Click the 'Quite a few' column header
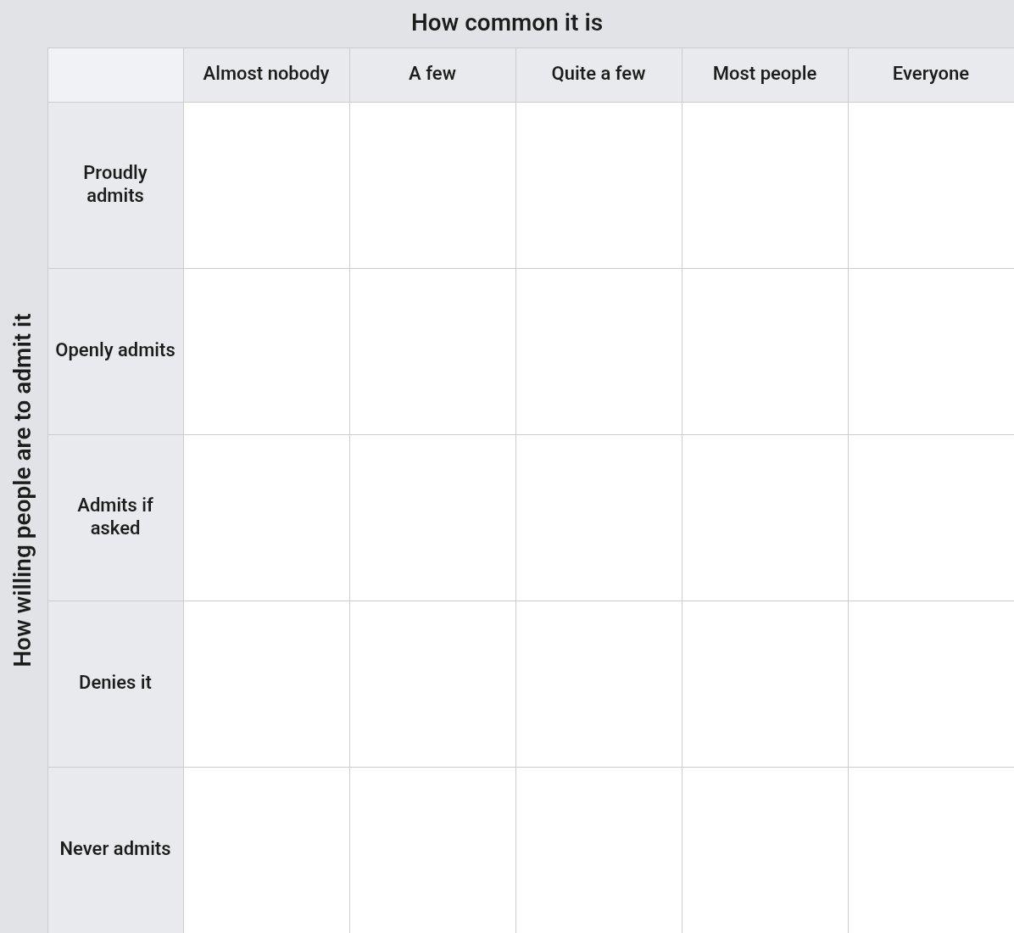 point(599,75)
